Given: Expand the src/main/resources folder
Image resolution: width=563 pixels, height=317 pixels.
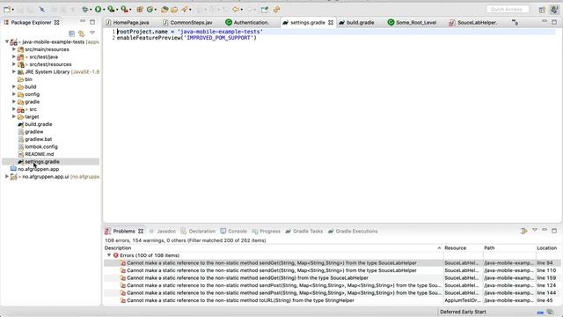Looking at the screenshot, I should click(14, 49).
